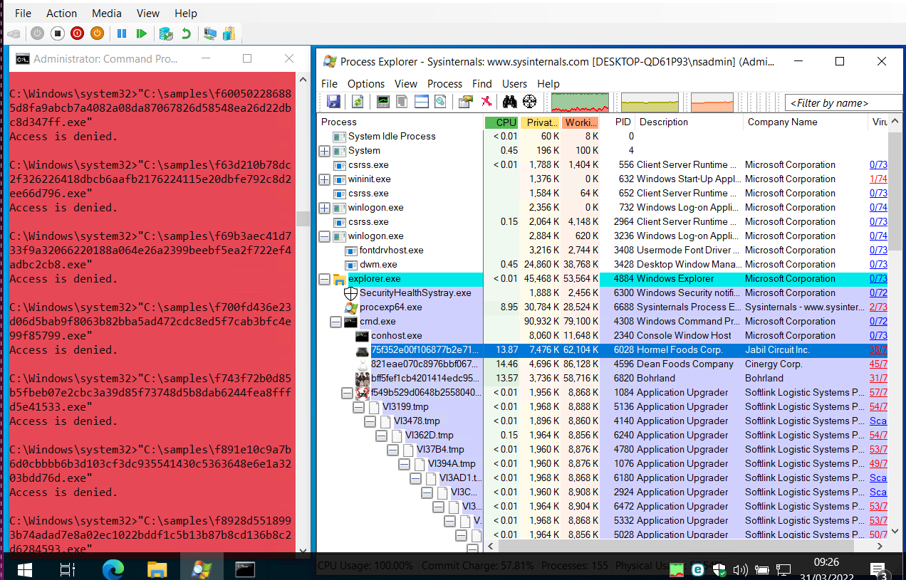Click the Find binoculars icon

point(509,102)
